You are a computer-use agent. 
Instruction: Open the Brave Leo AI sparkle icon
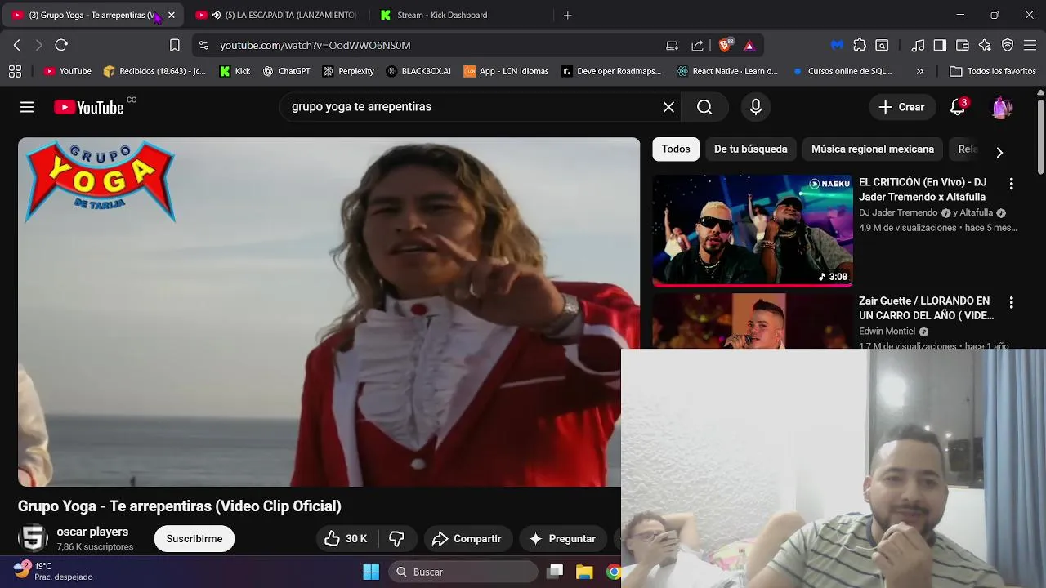pyautogui.click(x=985, y=45)
